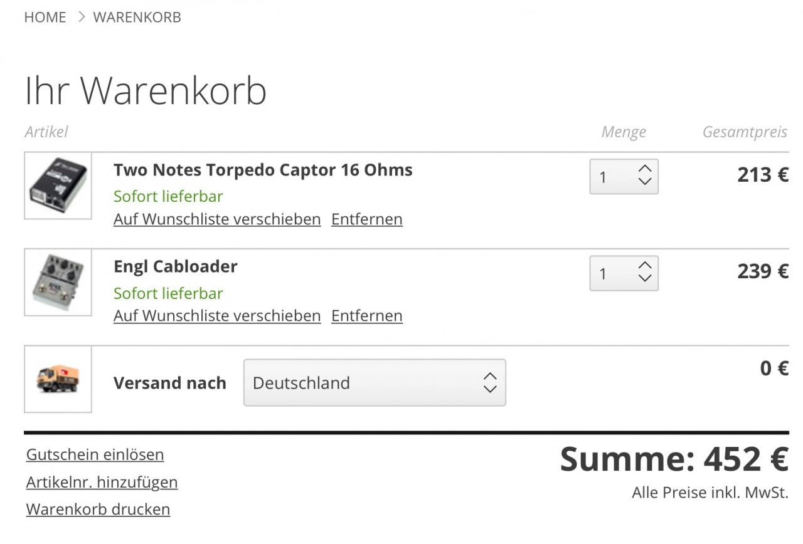Remove Engl Cabloader from cart
803x544 pixels.
[367, 316]
